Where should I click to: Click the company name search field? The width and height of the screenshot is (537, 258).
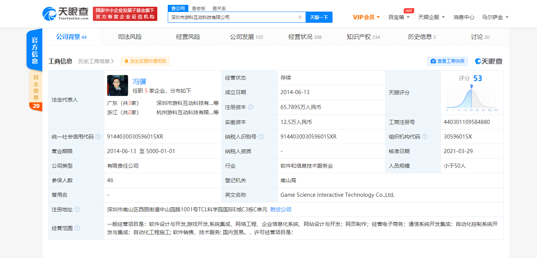[232, 17]
